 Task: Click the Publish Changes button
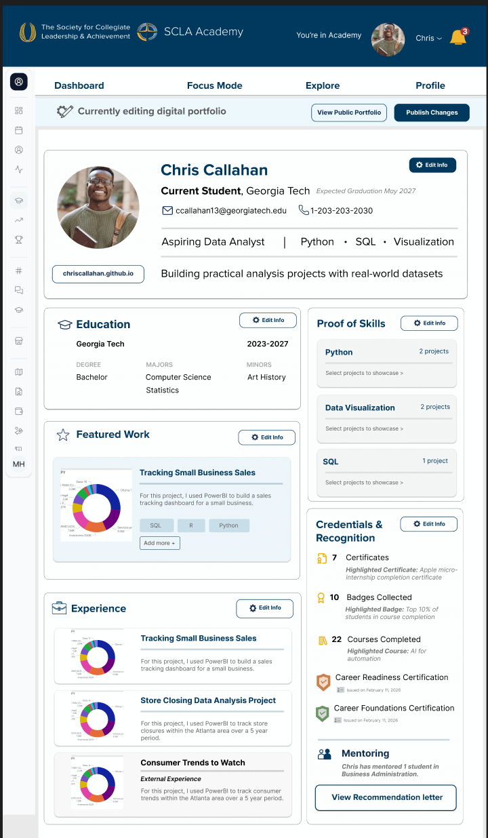click(x=432, y=113)
